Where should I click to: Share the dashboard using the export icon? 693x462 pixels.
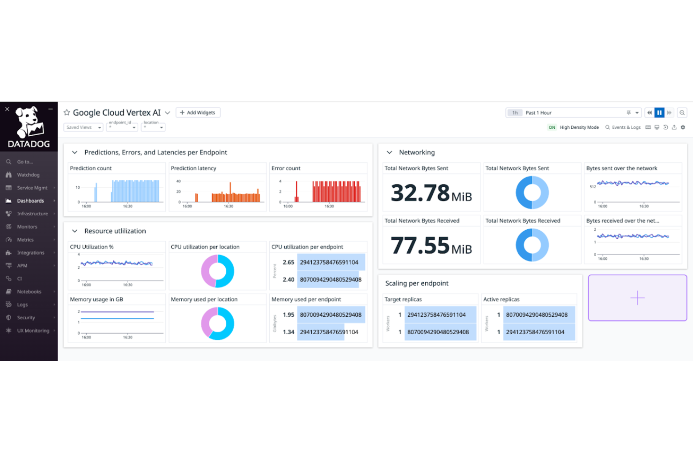click(x=674, y=127)
